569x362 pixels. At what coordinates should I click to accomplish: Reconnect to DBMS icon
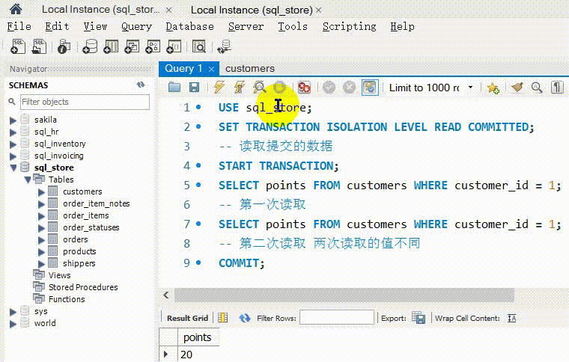click(x=225, y=46)
